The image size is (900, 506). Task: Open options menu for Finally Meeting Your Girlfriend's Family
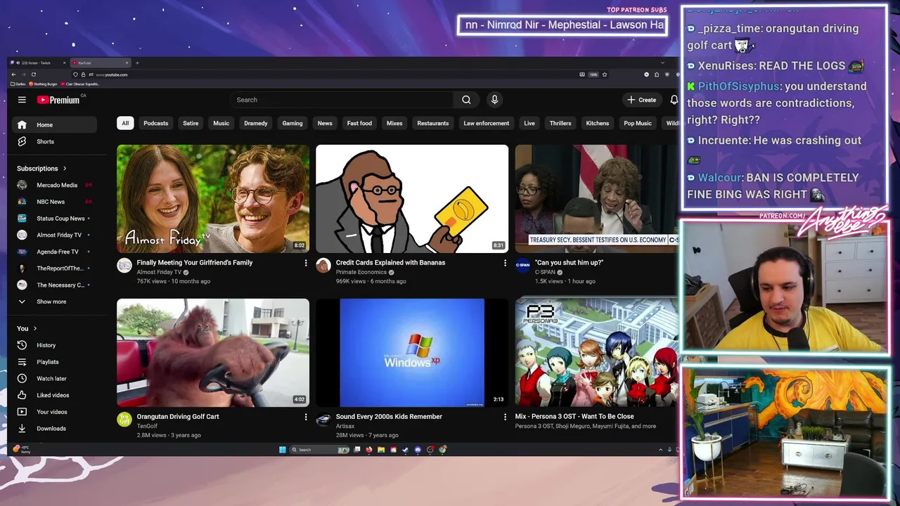pos(305,263)
